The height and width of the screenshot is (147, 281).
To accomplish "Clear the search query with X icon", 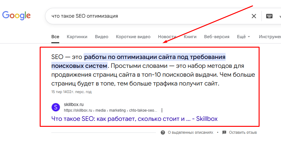I will 254,16.
